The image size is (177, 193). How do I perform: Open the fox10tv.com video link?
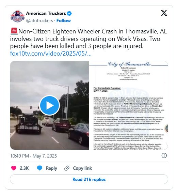coord(51,54)
